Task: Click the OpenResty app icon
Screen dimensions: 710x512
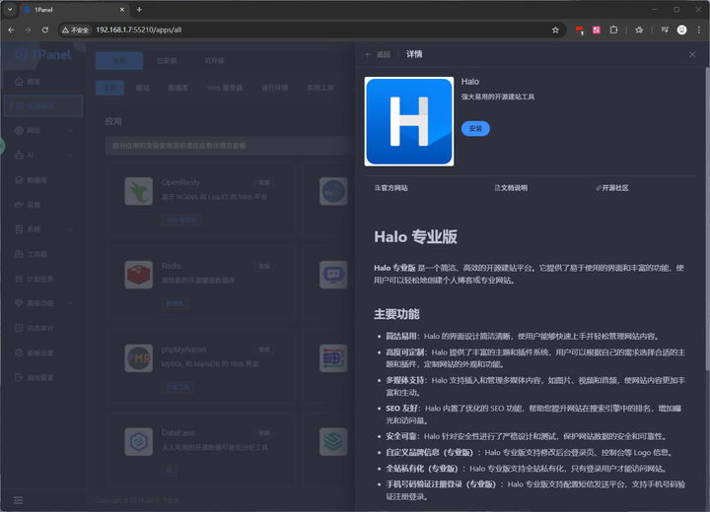Action: [x=139, y=191]
